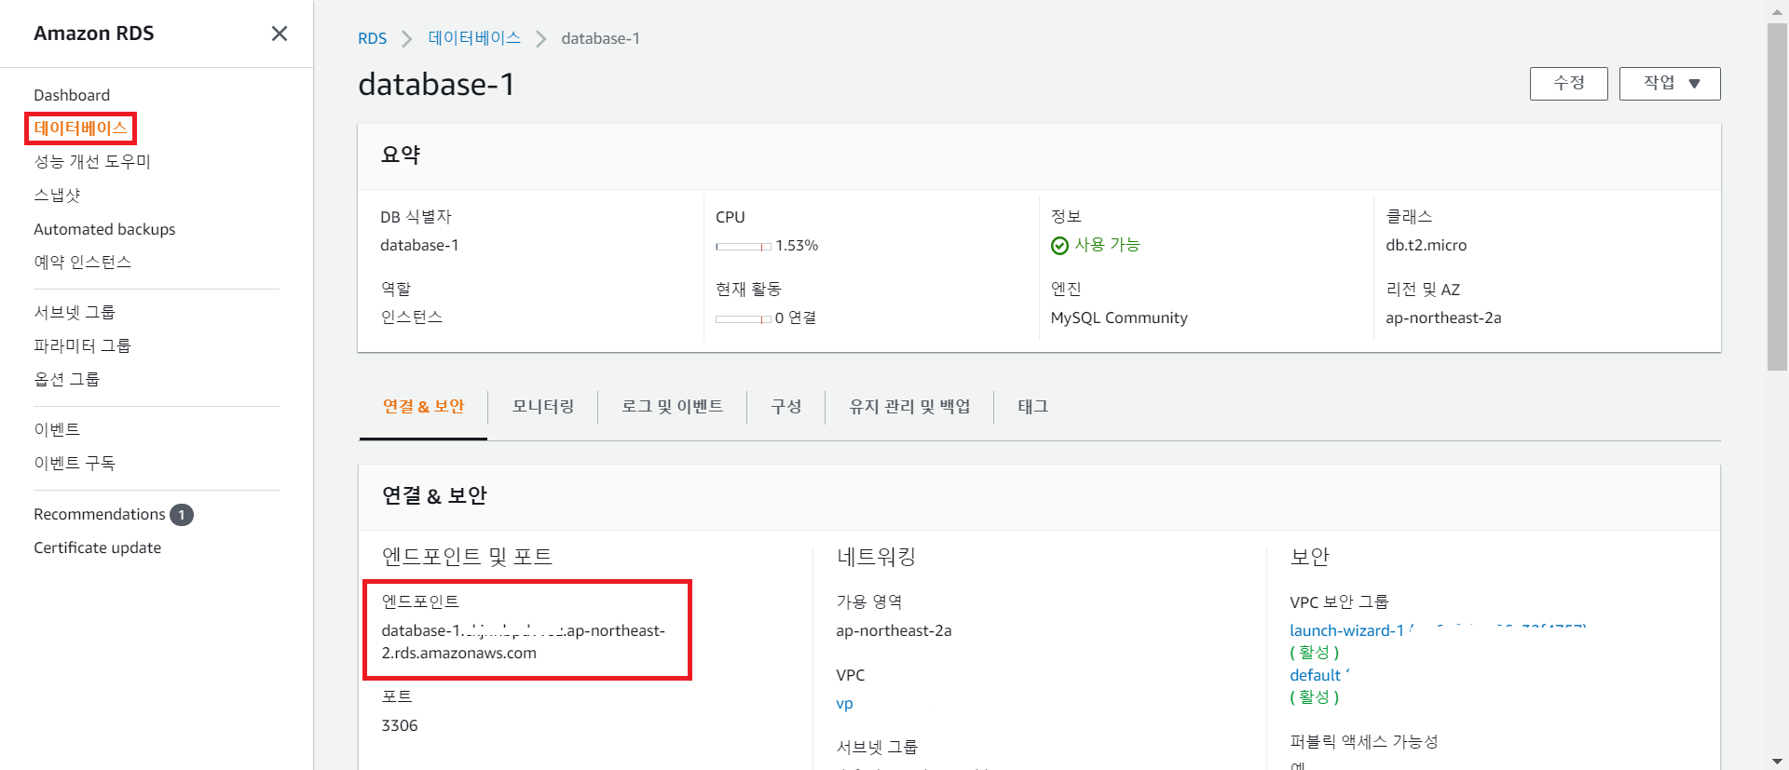This screenshot has width=1789, height=770.
Task: Click the CPU usage progress bar
Action: (x=744, y=247)
